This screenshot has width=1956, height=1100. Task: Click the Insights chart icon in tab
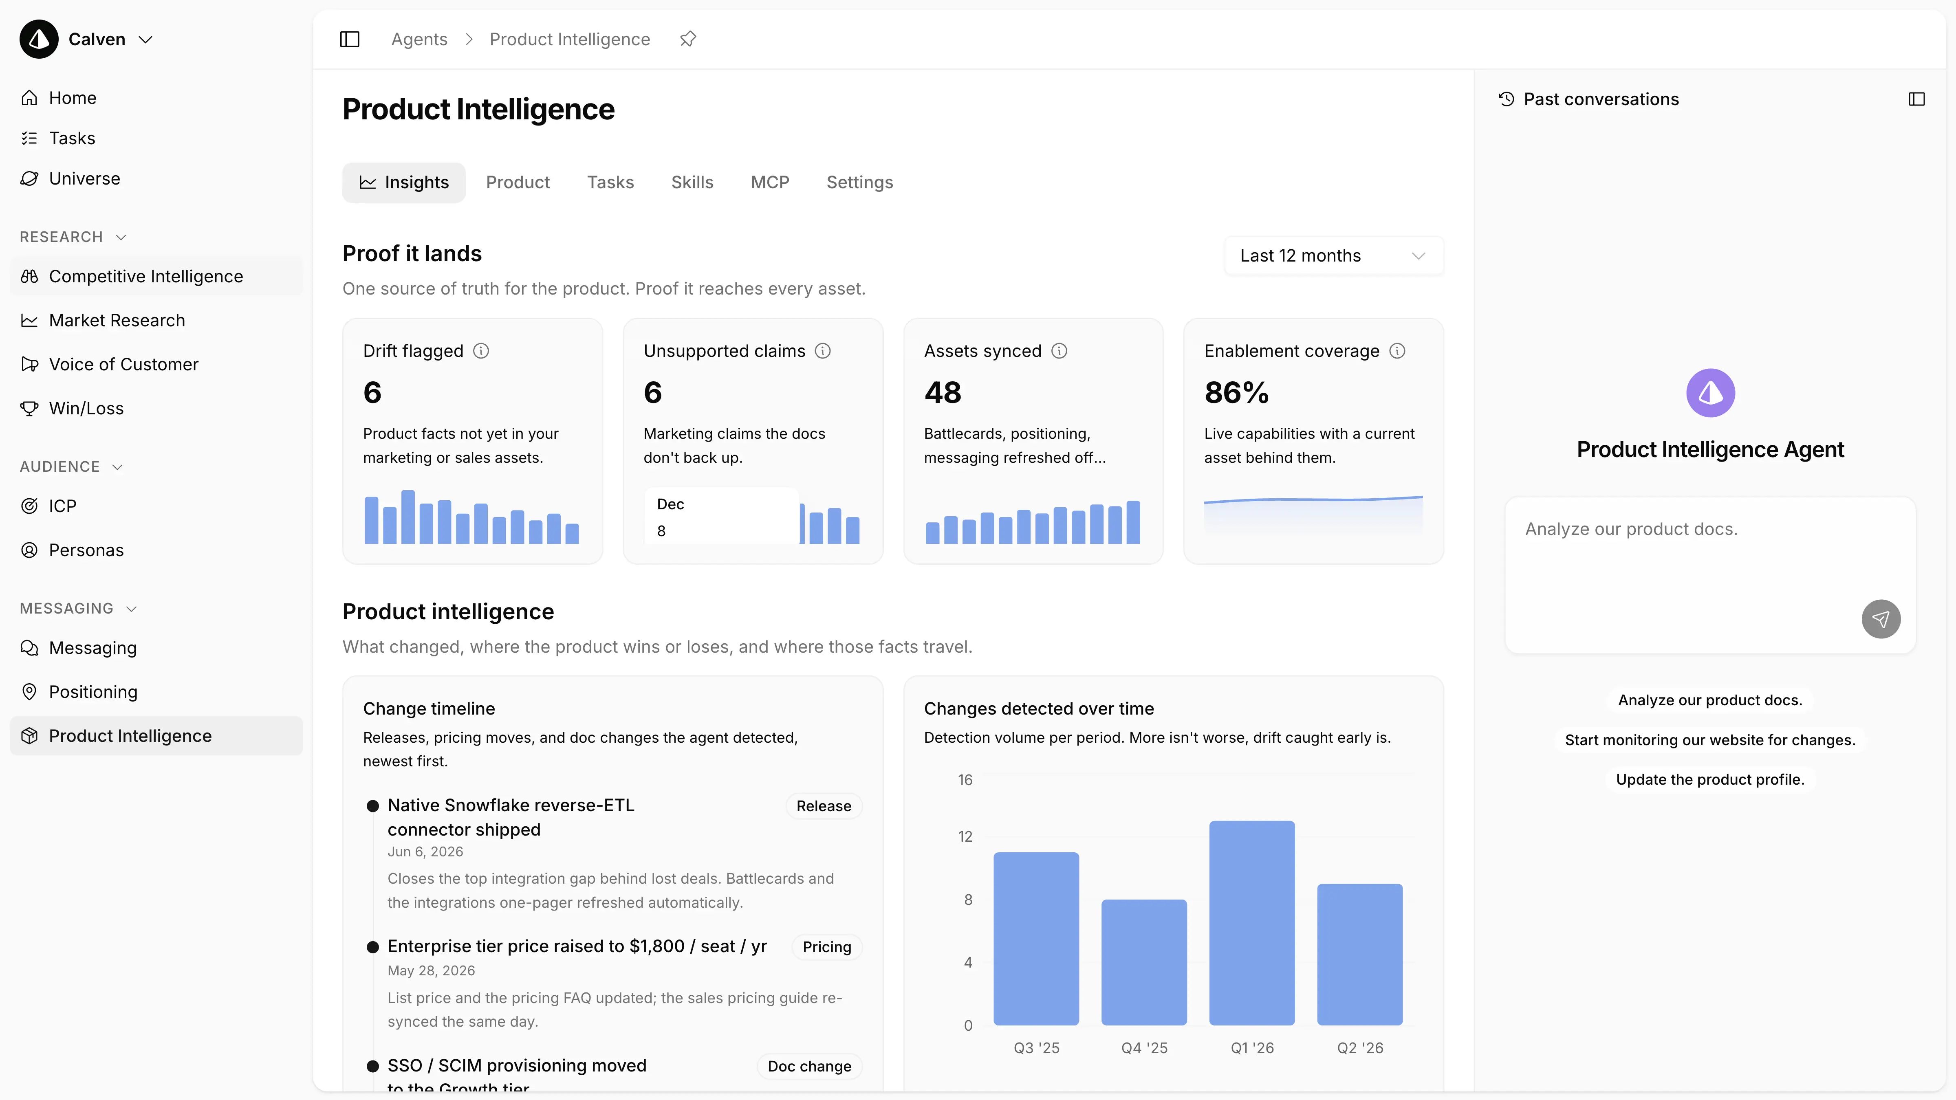click(x=368, y=182)
